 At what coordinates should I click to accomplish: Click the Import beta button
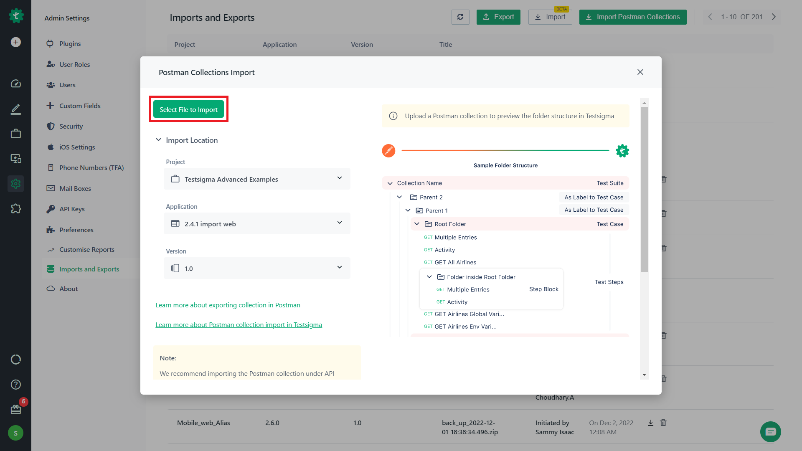point(550,17)
